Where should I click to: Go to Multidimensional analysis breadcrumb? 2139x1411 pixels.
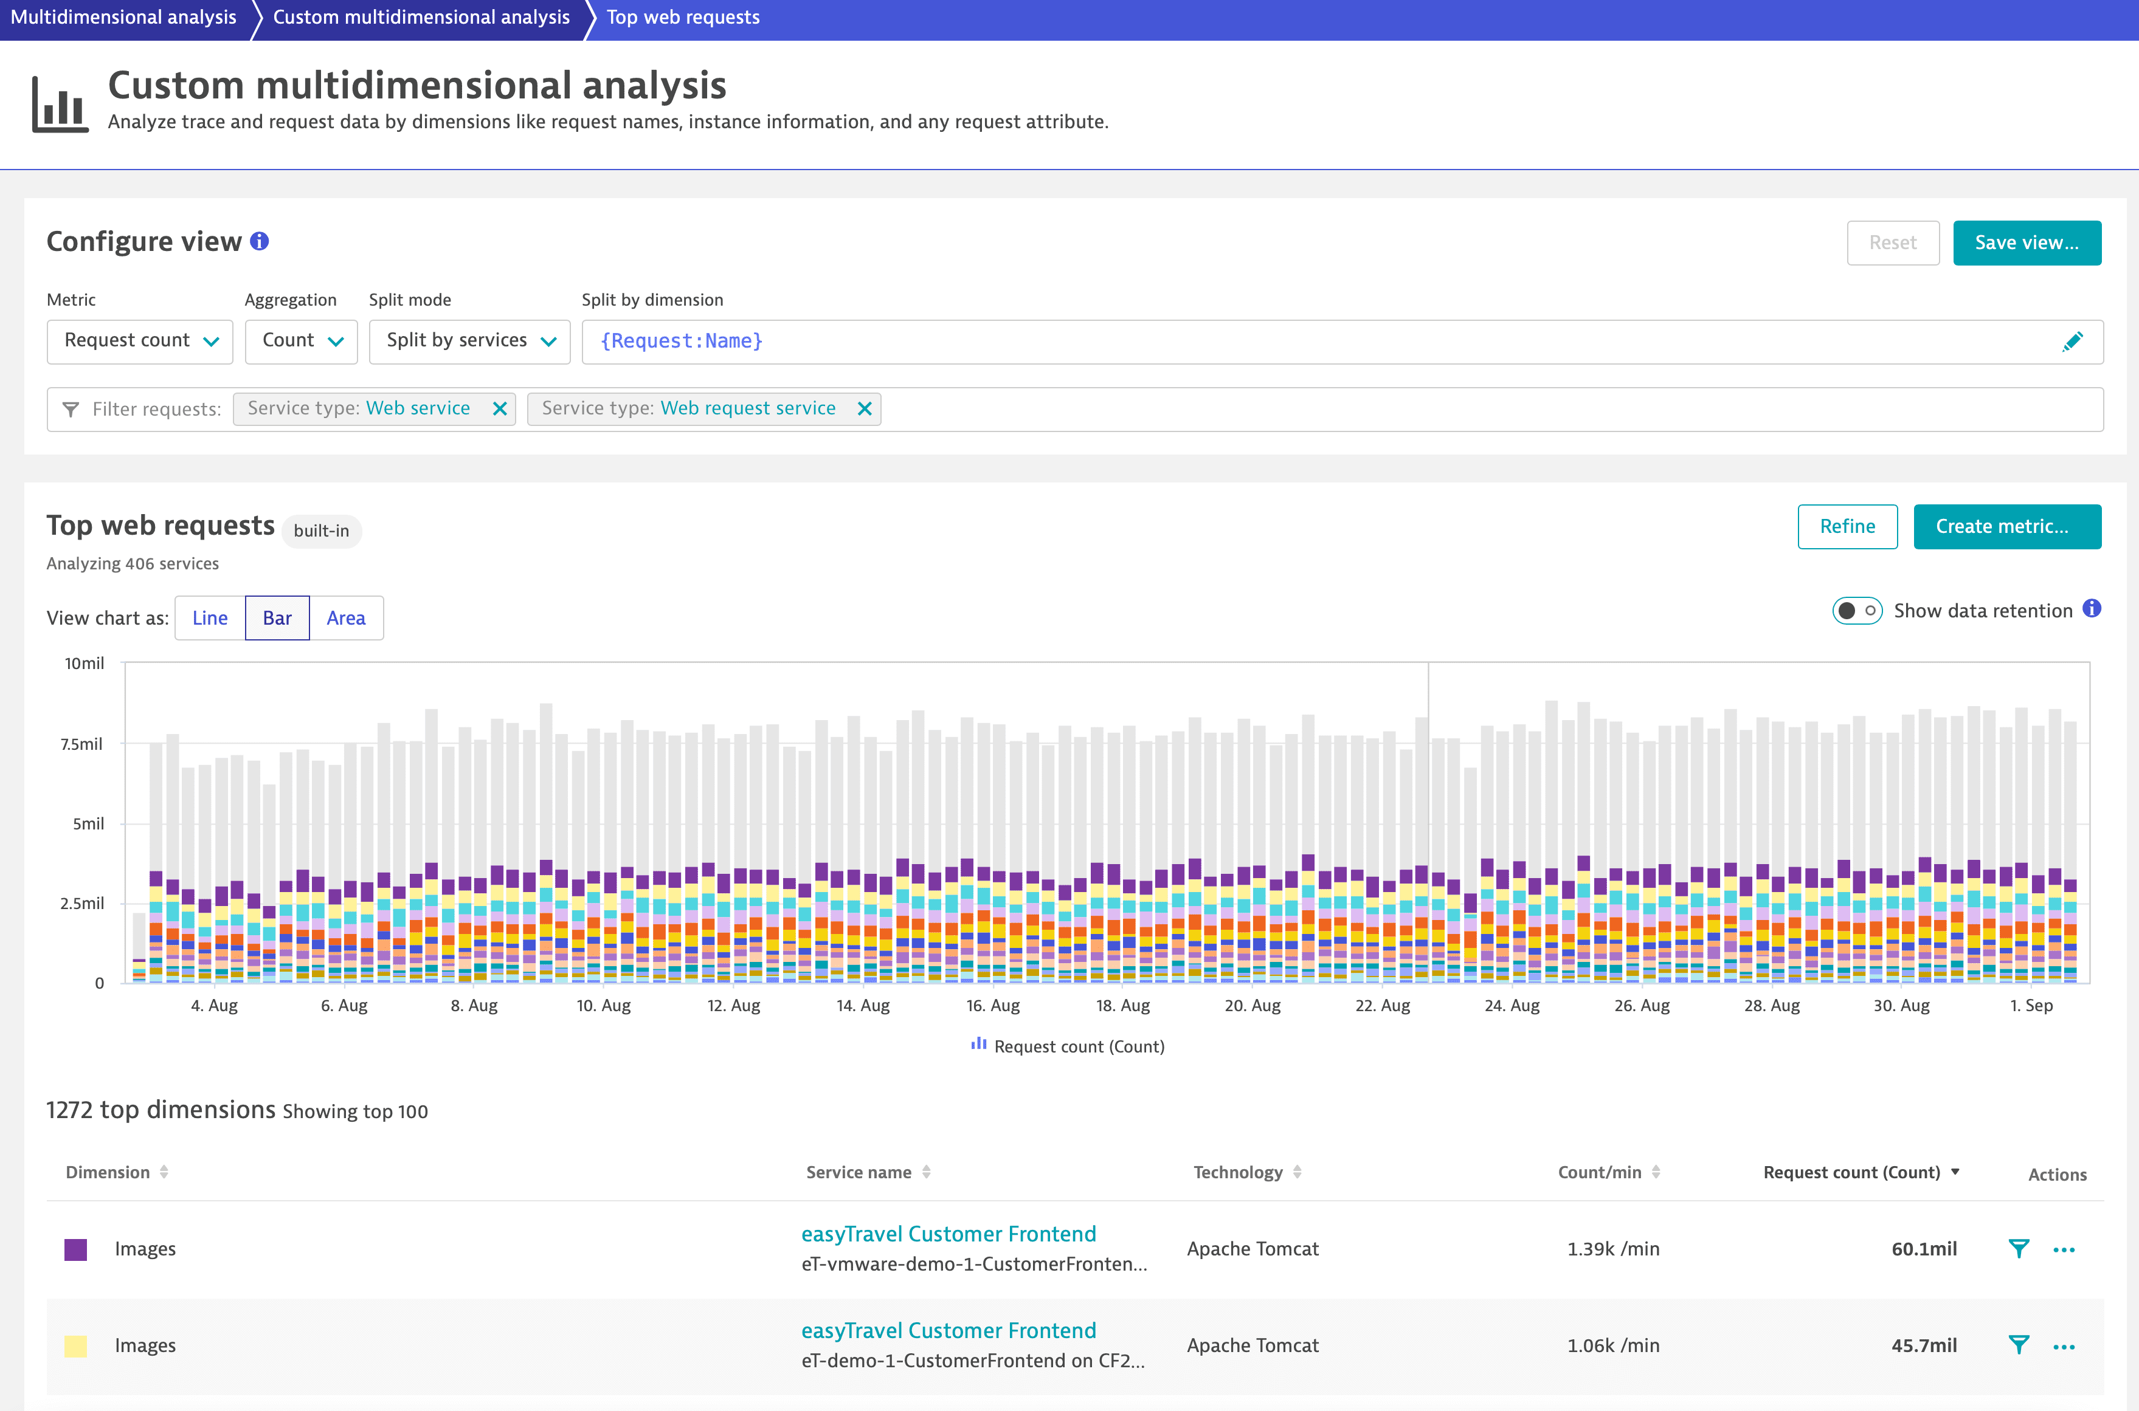pos(123,17)
